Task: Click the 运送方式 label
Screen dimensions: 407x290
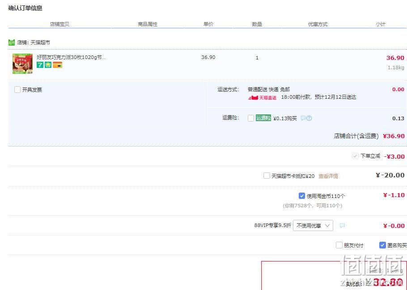Action: tap(228, 89)
